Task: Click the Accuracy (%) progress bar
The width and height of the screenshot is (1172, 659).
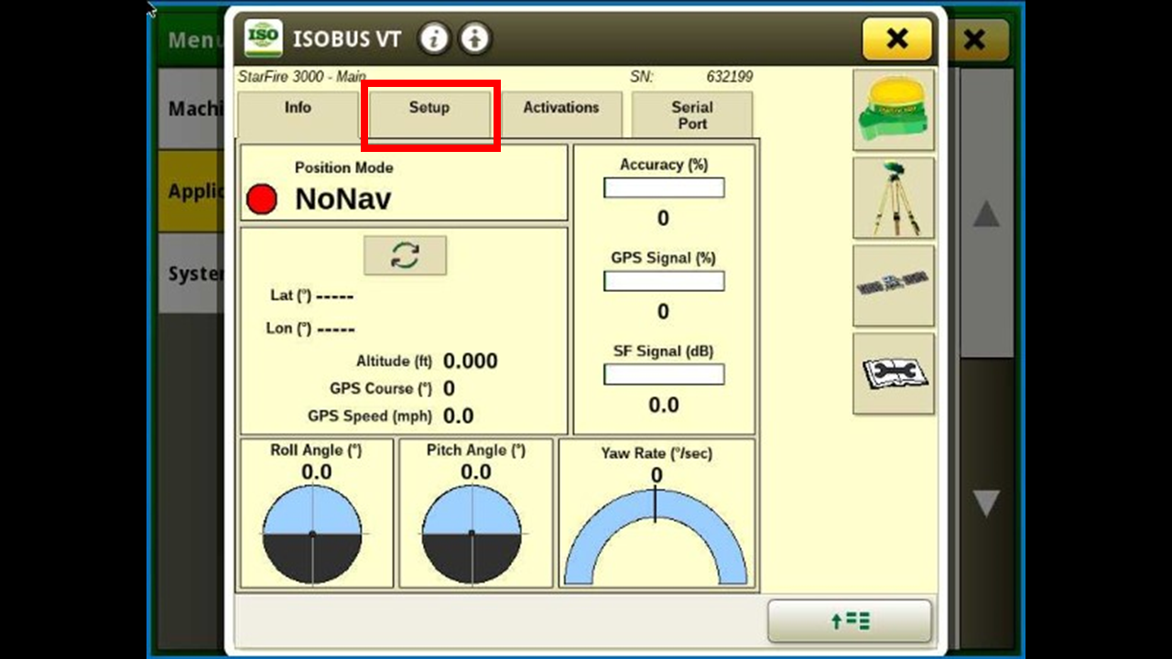Action: pos(664,188)
